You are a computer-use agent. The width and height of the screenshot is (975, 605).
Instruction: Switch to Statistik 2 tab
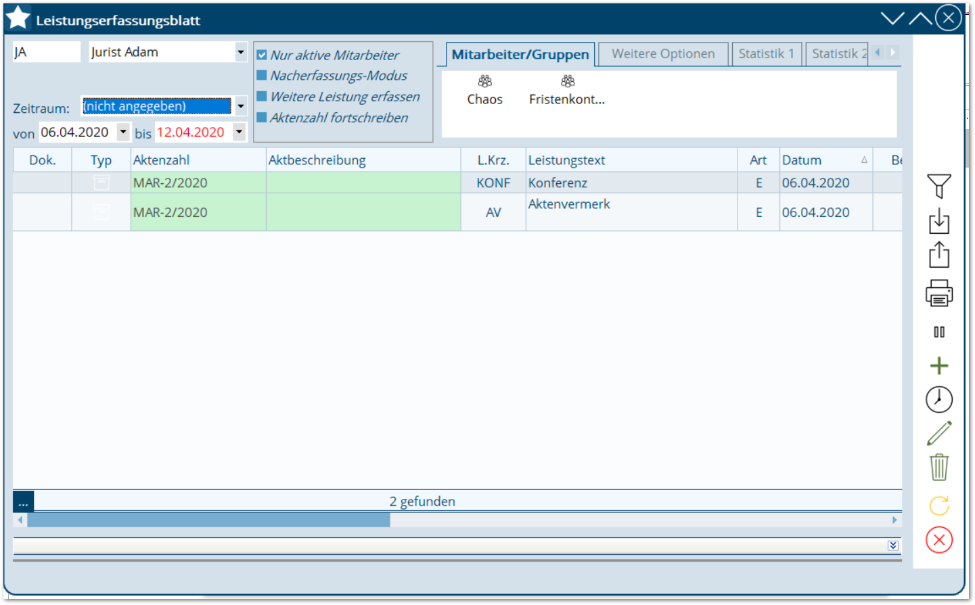(x=837, y=54)
